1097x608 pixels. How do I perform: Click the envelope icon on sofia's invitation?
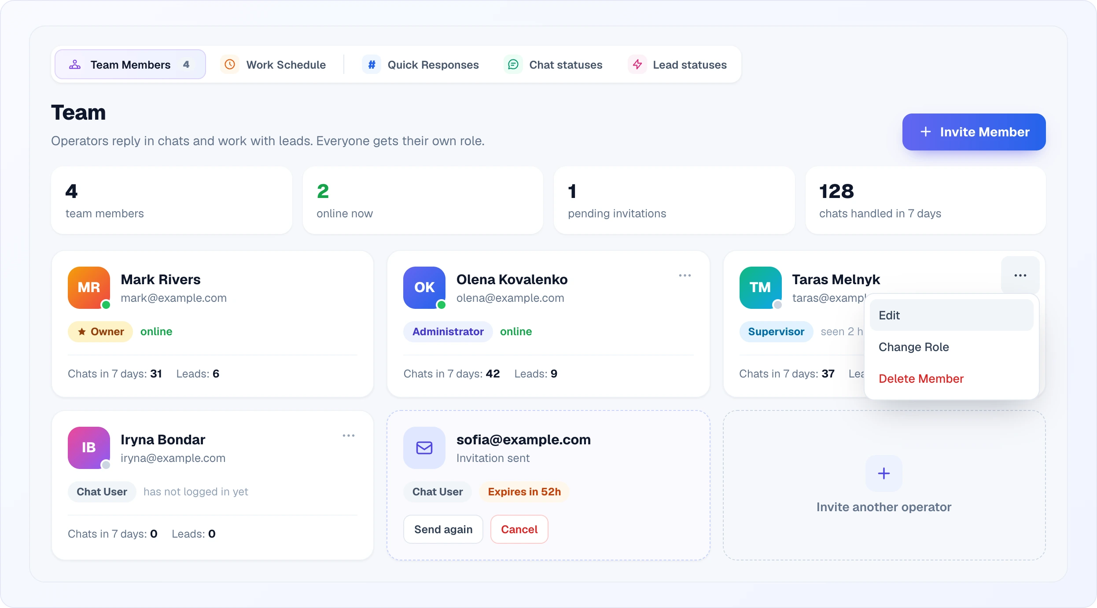pyautogui.click(x=424, y=447)
